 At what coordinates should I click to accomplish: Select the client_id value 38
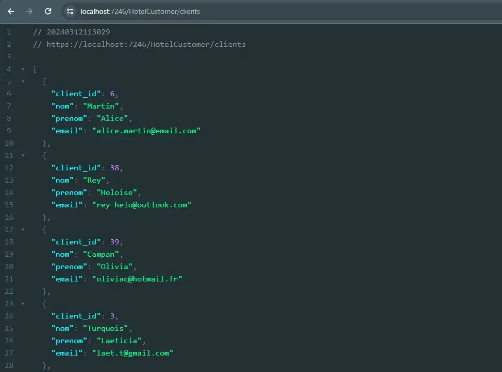click(x=114, y=168)
